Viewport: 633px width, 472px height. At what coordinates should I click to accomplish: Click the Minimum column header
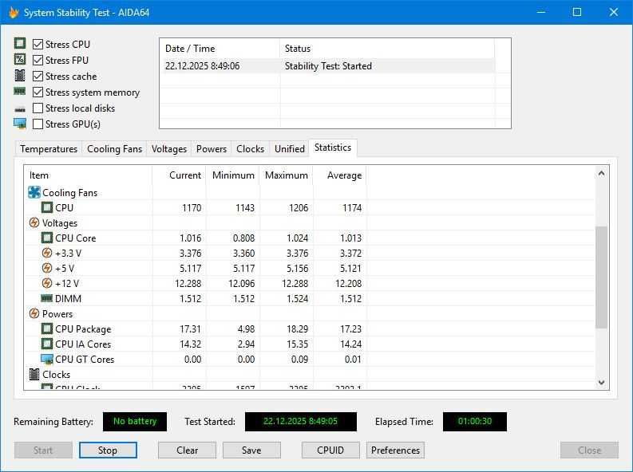click(232, 175)
